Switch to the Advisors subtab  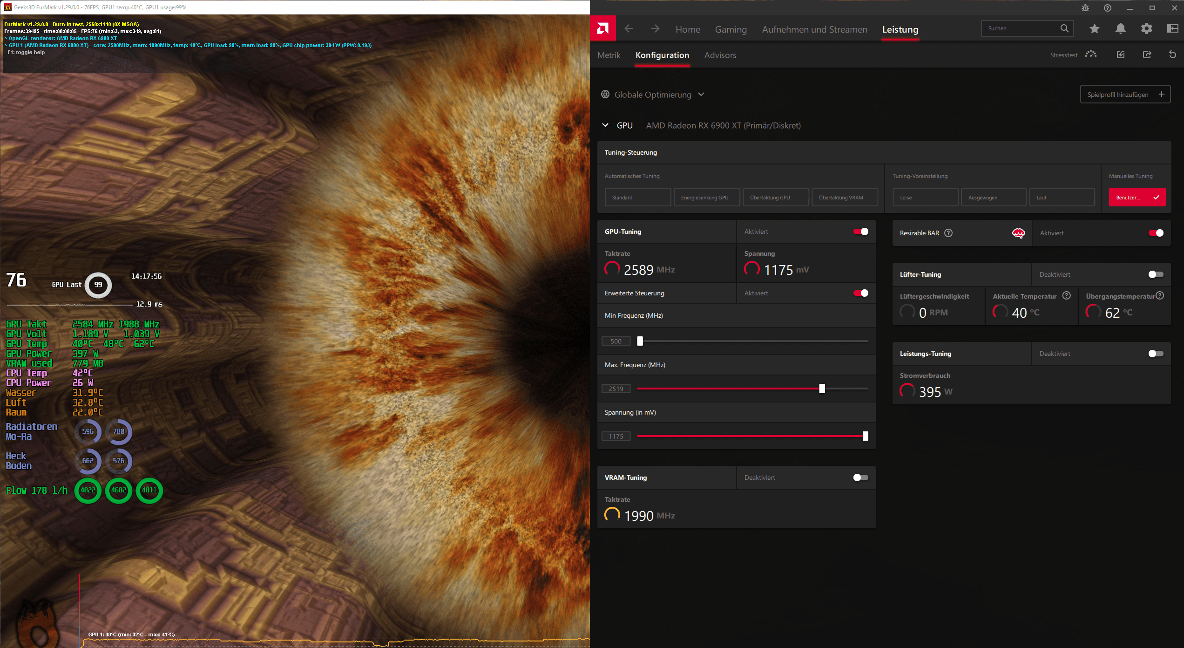[720, 55]
